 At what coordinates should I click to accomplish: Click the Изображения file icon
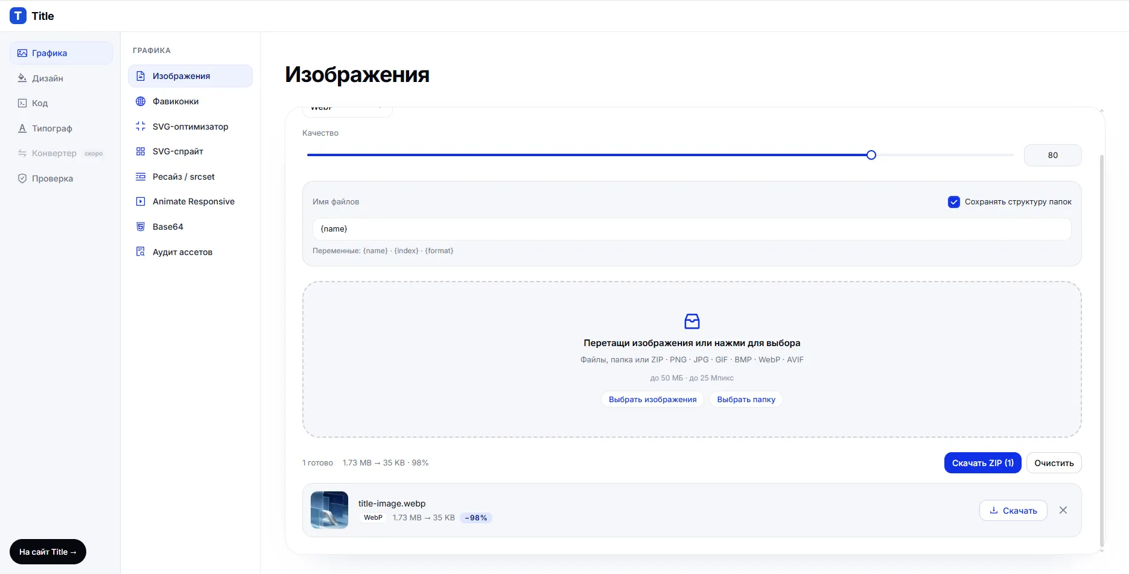[x=141, y=76]
